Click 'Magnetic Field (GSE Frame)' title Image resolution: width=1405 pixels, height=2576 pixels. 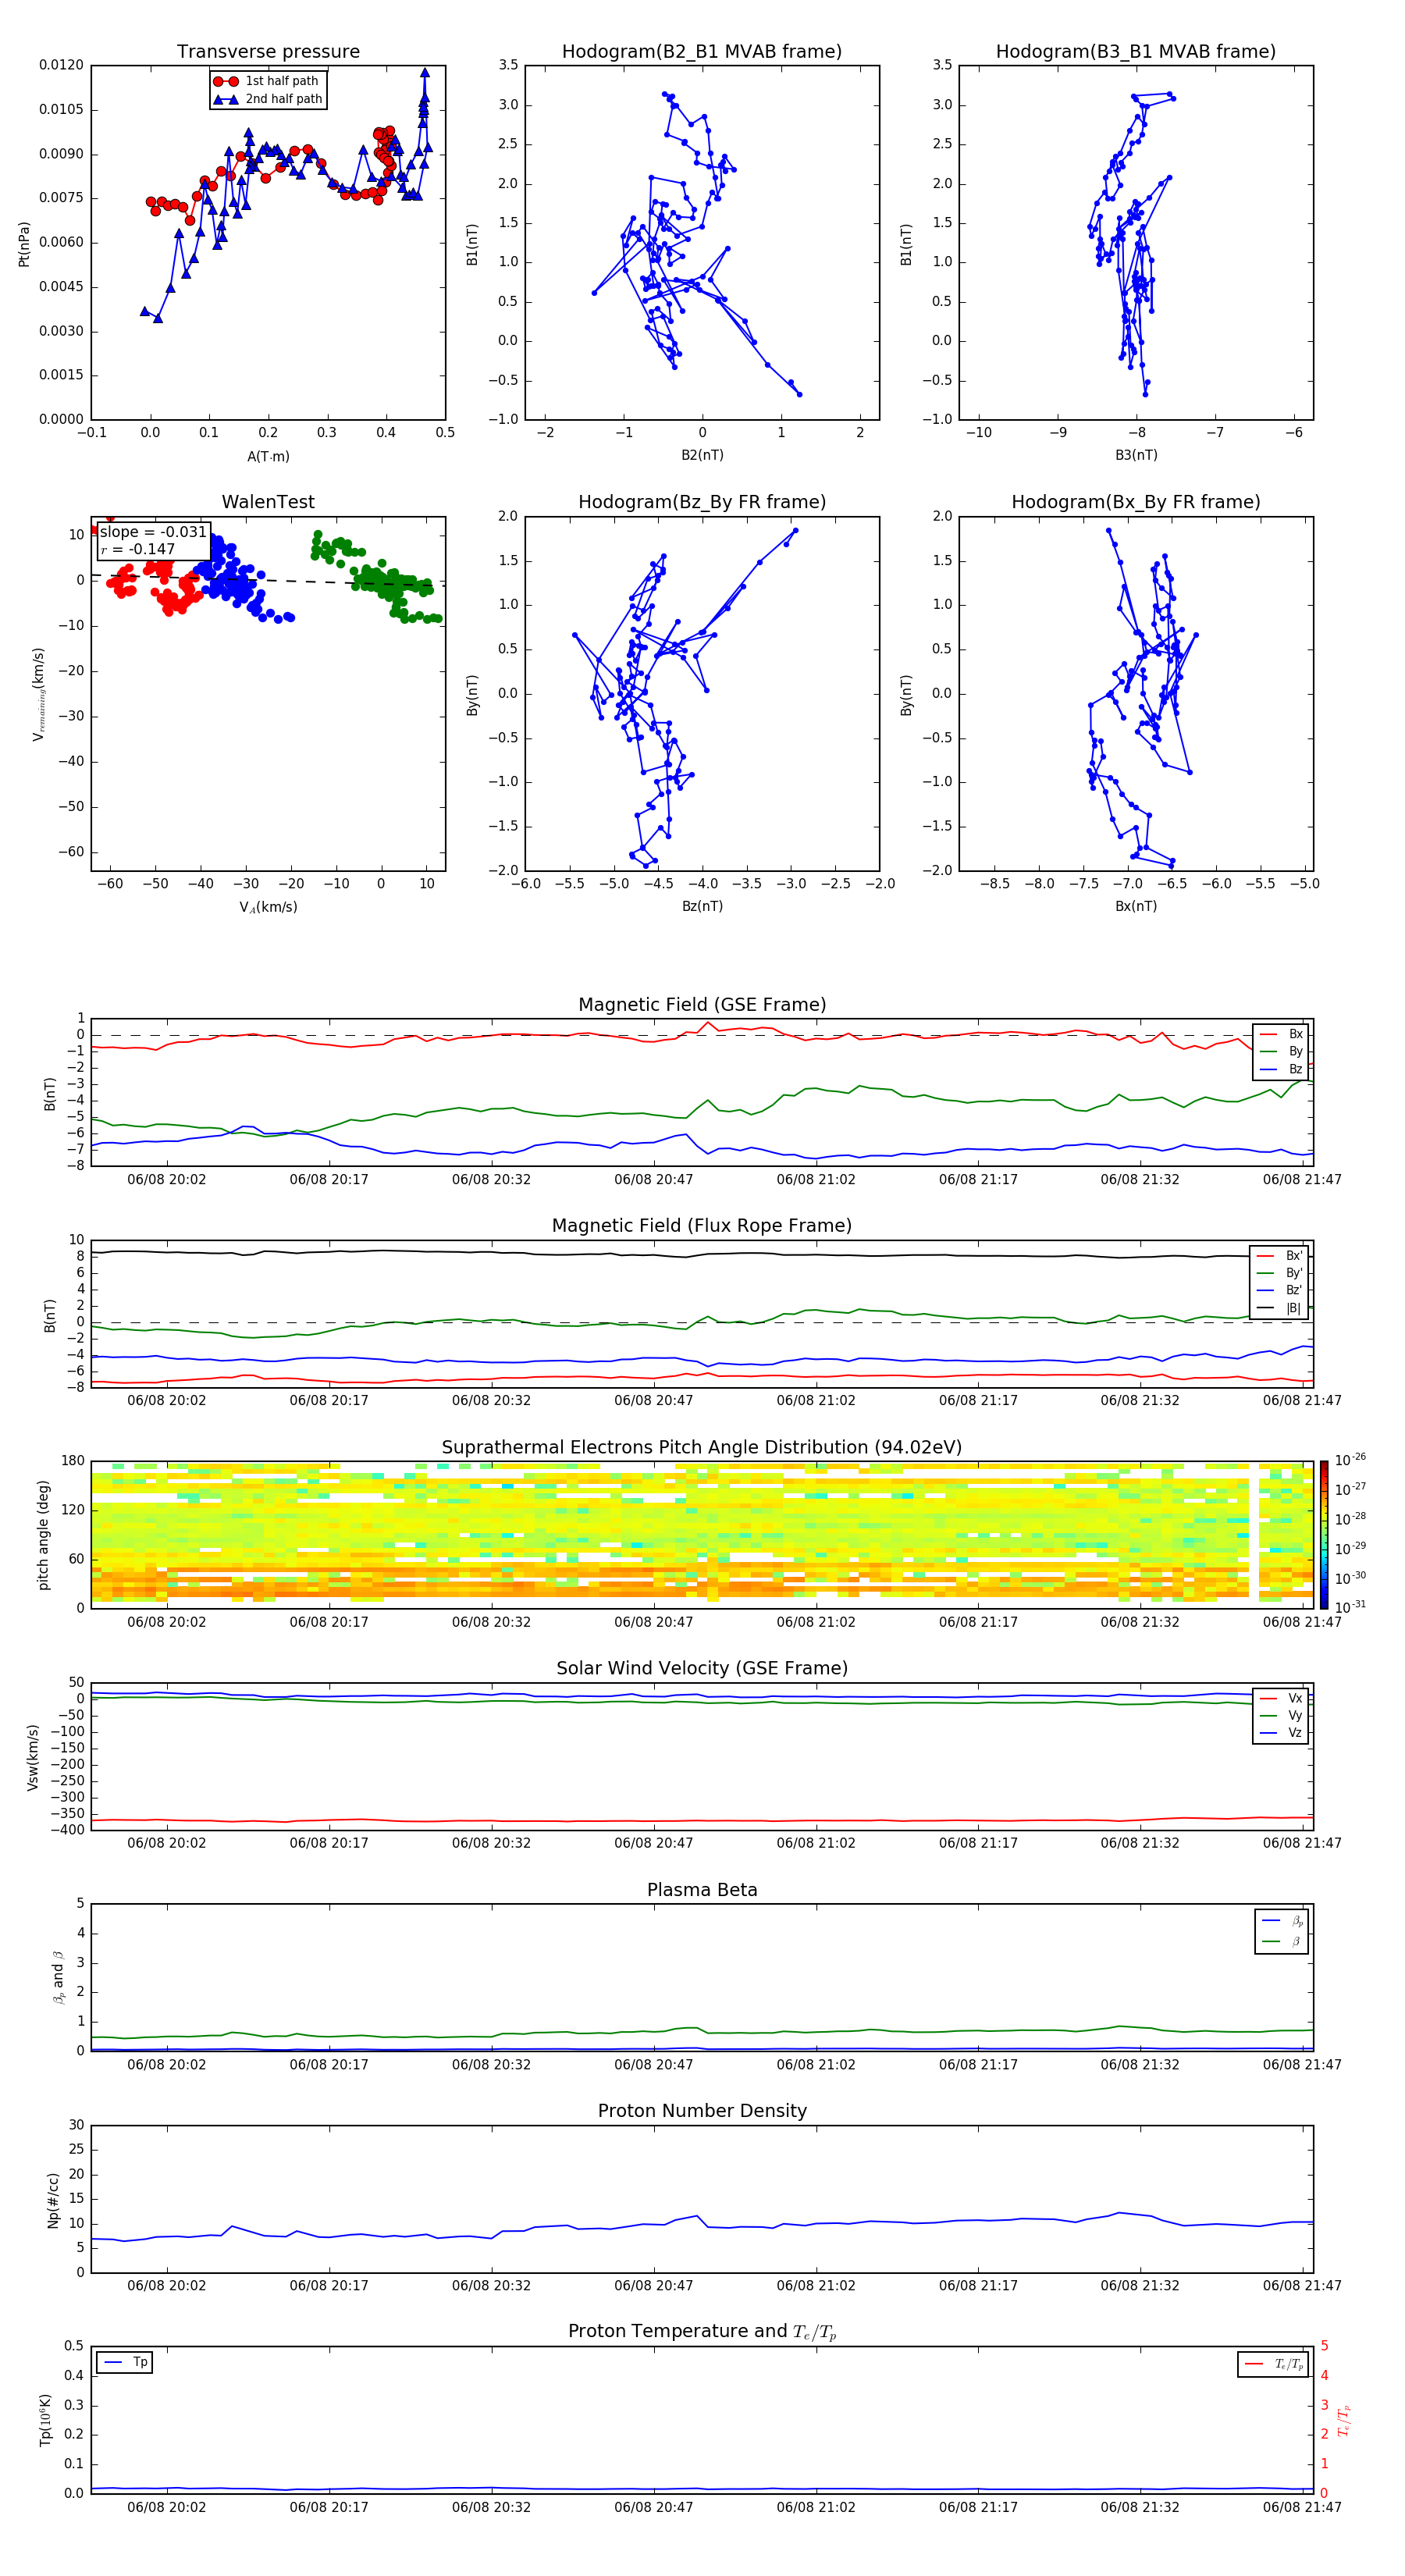(702, 1005)
